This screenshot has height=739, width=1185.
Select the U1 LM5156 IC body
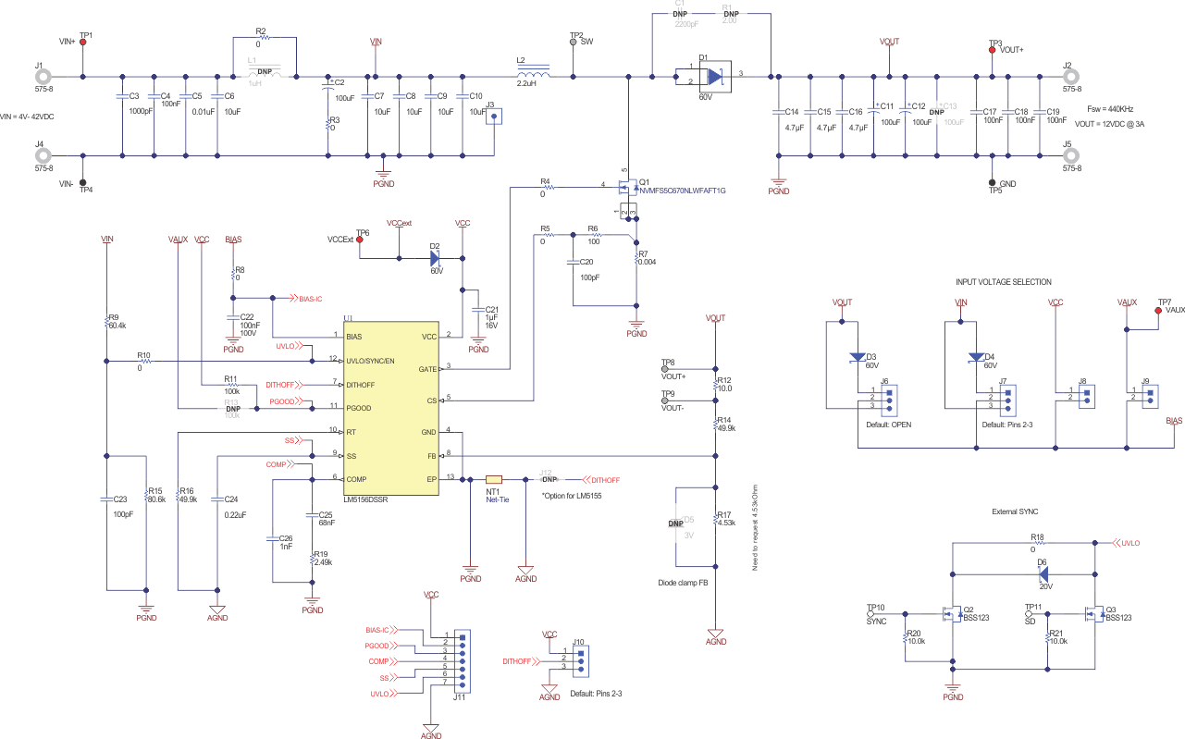pos(391,409)
